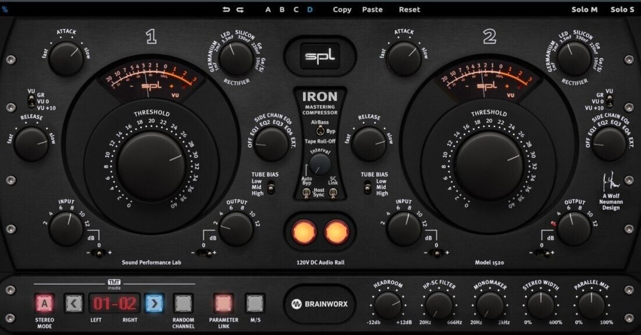Viewport: 641px width, 335px height.
Task: Toggle channel 1 Tube Bias switch
Action: (x=271, y=187)
